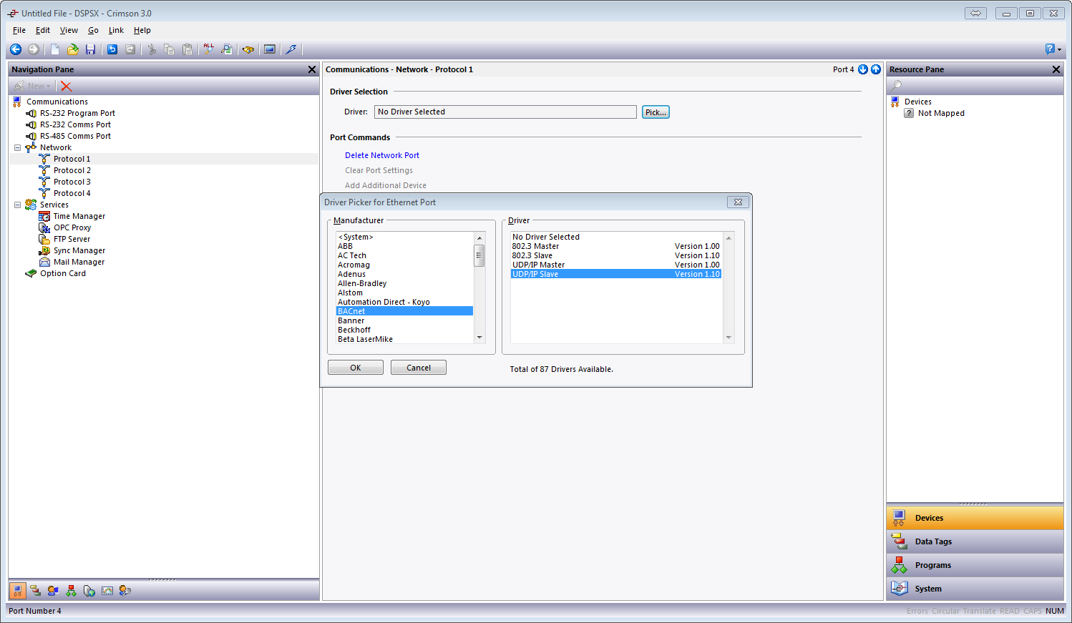Click the Pick... driver button
Screen dimensions: 1072x623
click(656, 112)
